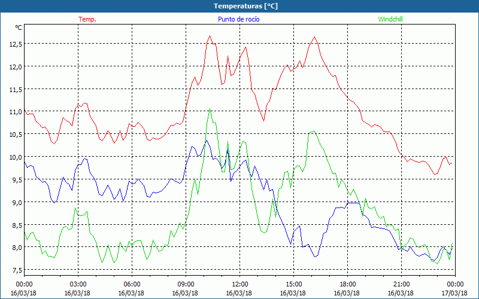This screenshot has height=299, width=479.
Task: Click the 11,5 y-axis value
Action: [16, 89]
